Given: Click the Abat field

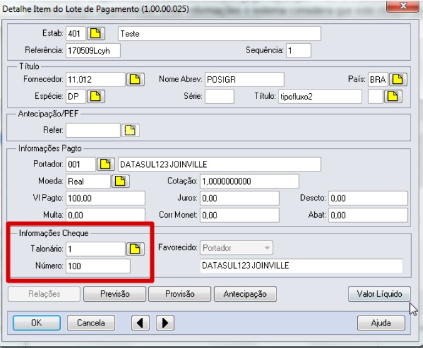Looking at the screenshot, I should (368, 215).
